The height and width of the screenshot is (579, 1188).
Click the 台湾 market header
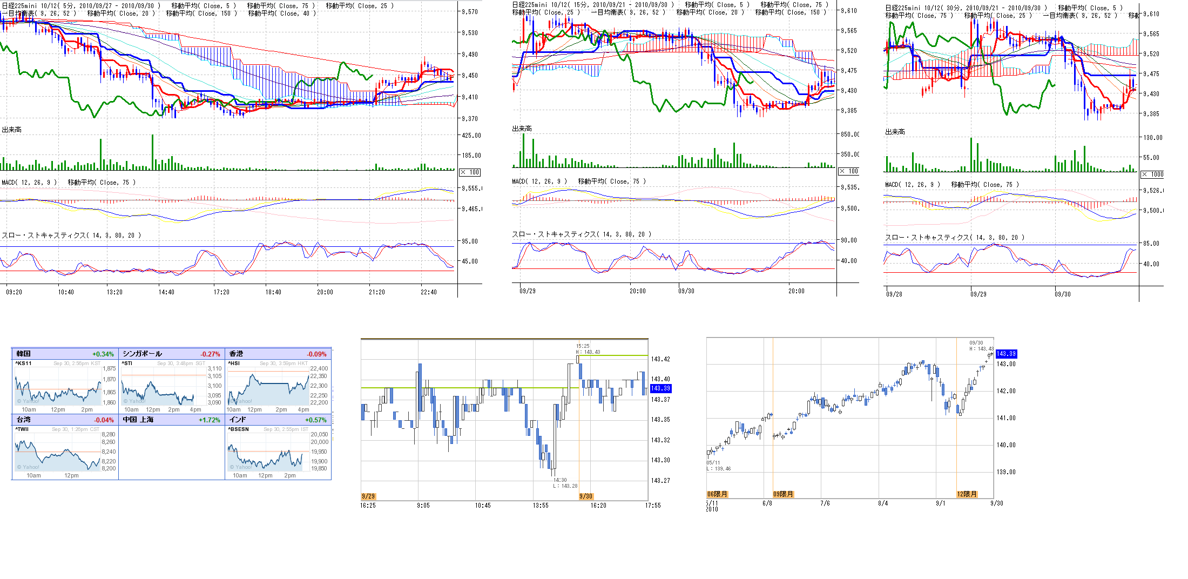pyautogui.click(x=24, y=420)
